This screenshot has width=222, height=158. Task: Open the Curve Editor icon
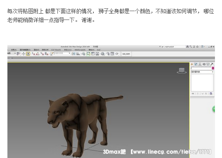pyautogui.click(x=93, y=54)
